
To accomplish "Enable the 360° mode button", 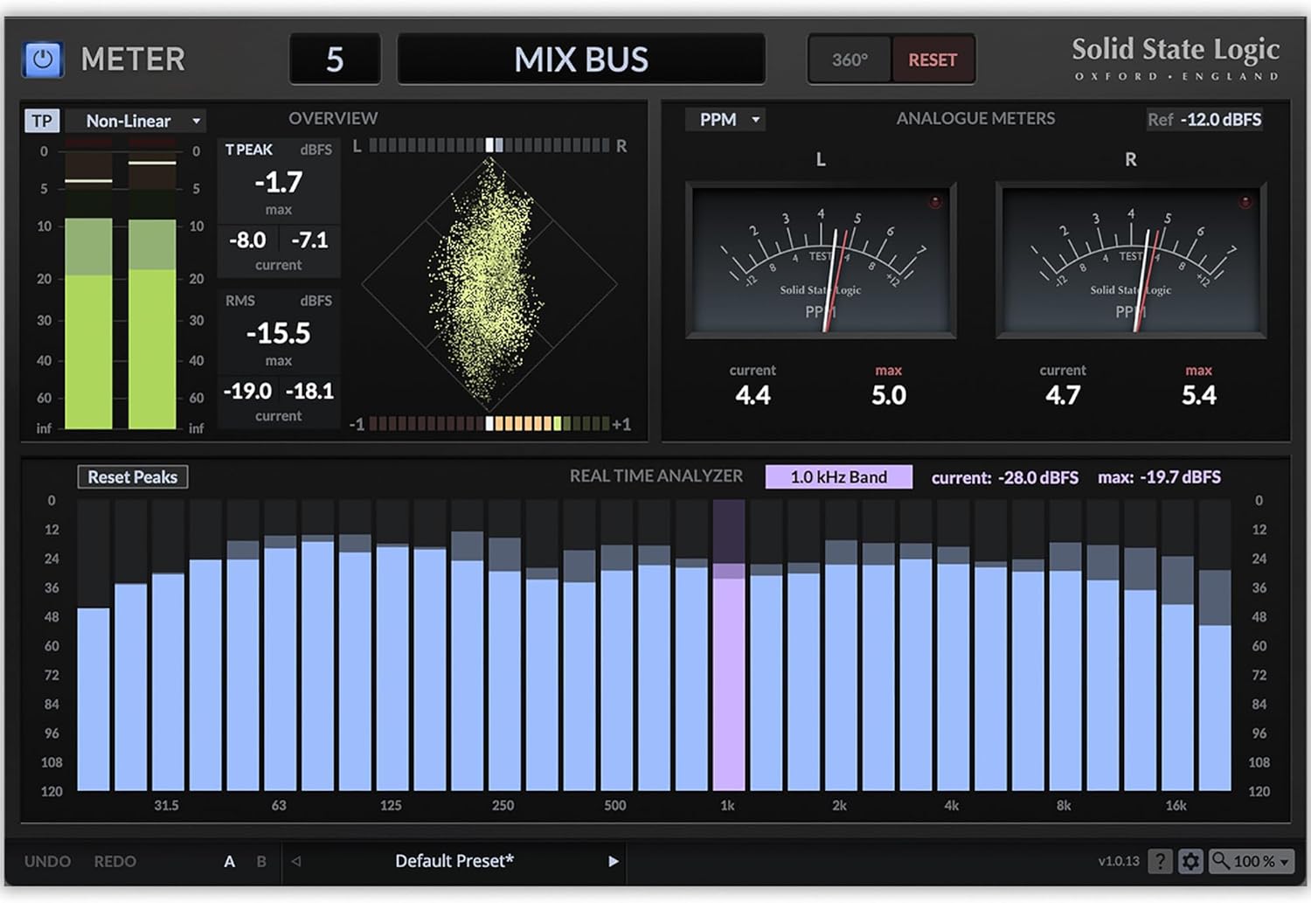I will [850, 59].
